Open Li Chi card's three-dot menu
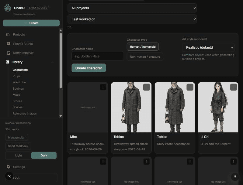This screenshot has height=185, width=243. coord(233,87)
